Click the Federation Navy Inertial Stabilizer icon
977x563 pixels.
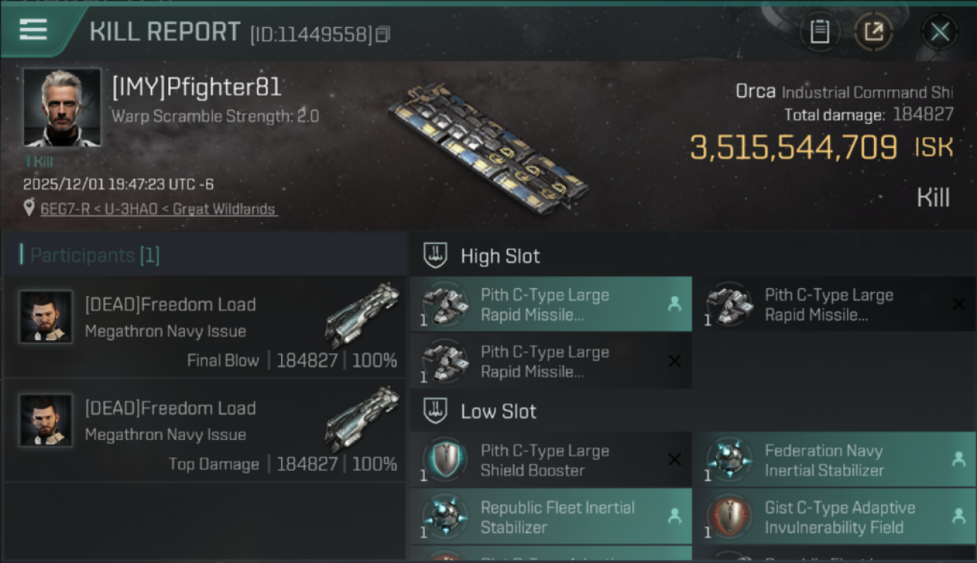pos(730,460)
